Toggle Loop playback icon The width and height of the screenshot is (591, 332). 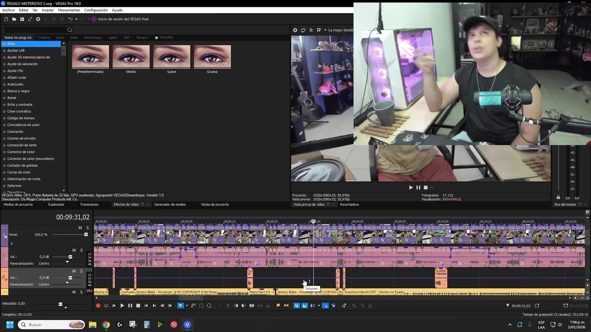pyautogui.click(x=106, y=305)
